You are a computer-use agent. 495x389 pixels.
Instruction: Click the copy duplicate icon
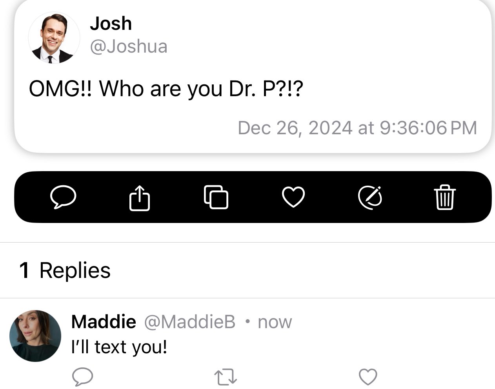click(216, 197)
